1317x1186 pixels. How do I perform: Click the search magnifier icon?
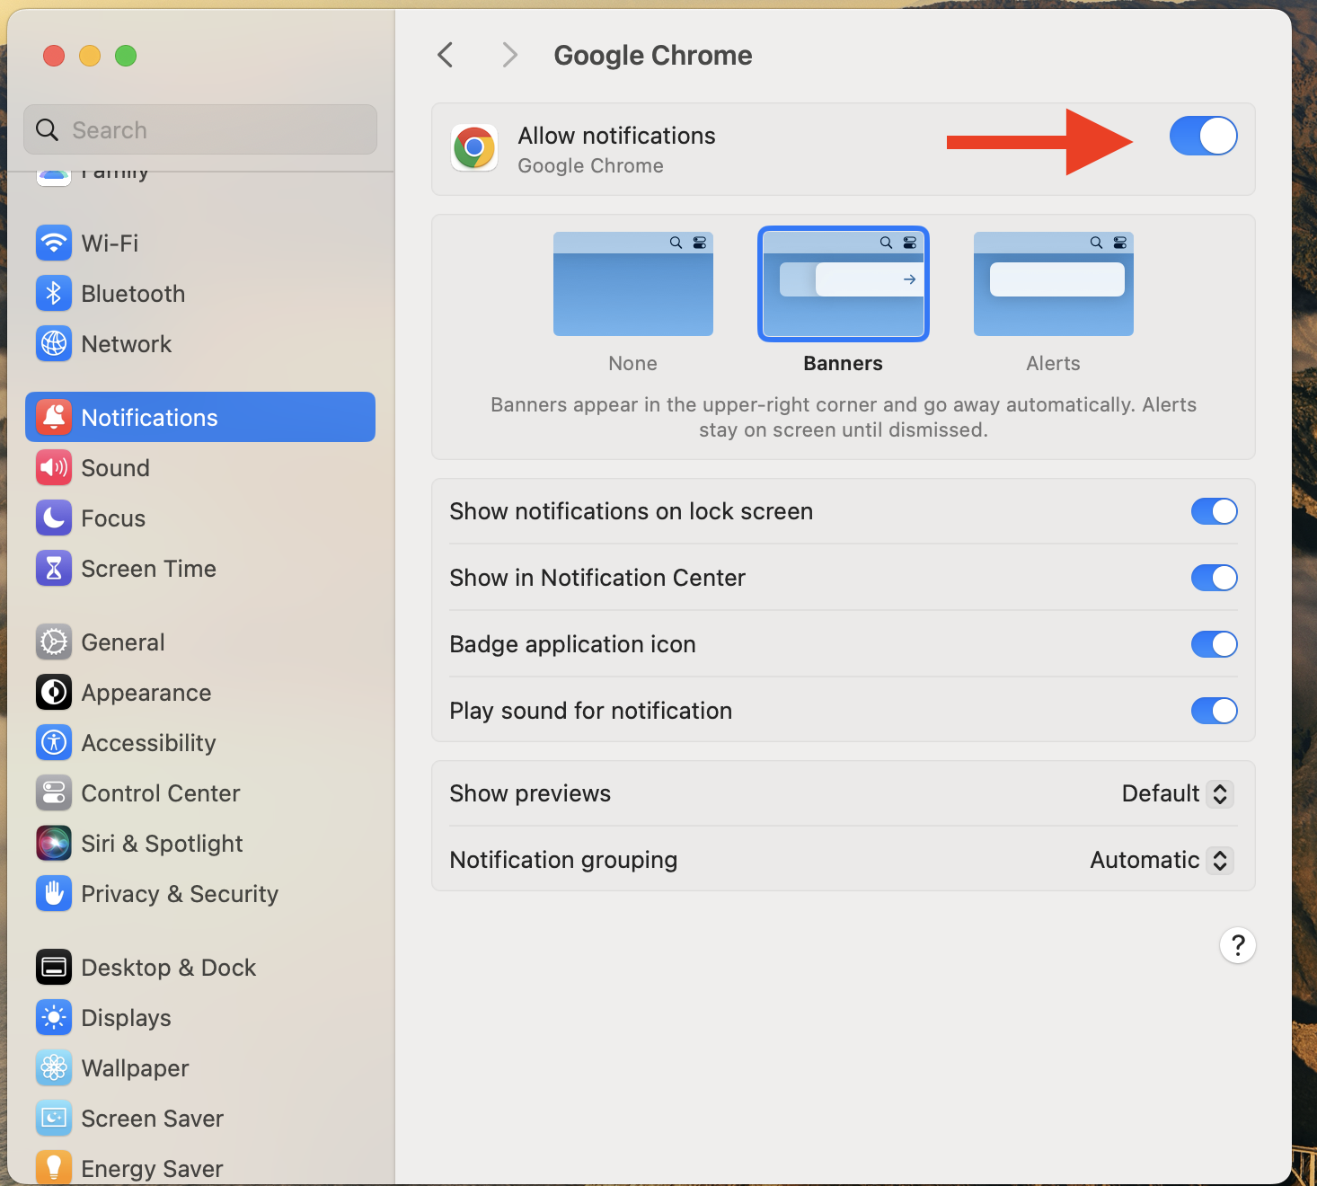47,130
